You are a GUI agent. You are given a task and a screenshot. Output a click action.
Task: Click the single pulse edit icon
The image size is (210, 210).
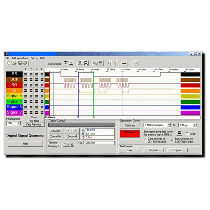coord(86,63)
